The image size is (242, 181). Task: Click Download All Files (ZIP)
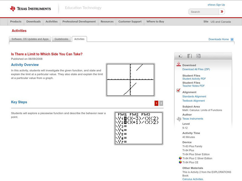[x=196, y=69]
